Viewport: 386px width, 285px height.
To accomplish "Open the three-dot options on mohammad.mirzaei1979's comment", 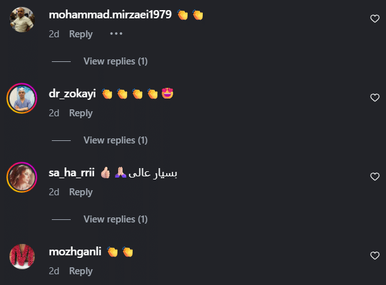I will point(116,33).
